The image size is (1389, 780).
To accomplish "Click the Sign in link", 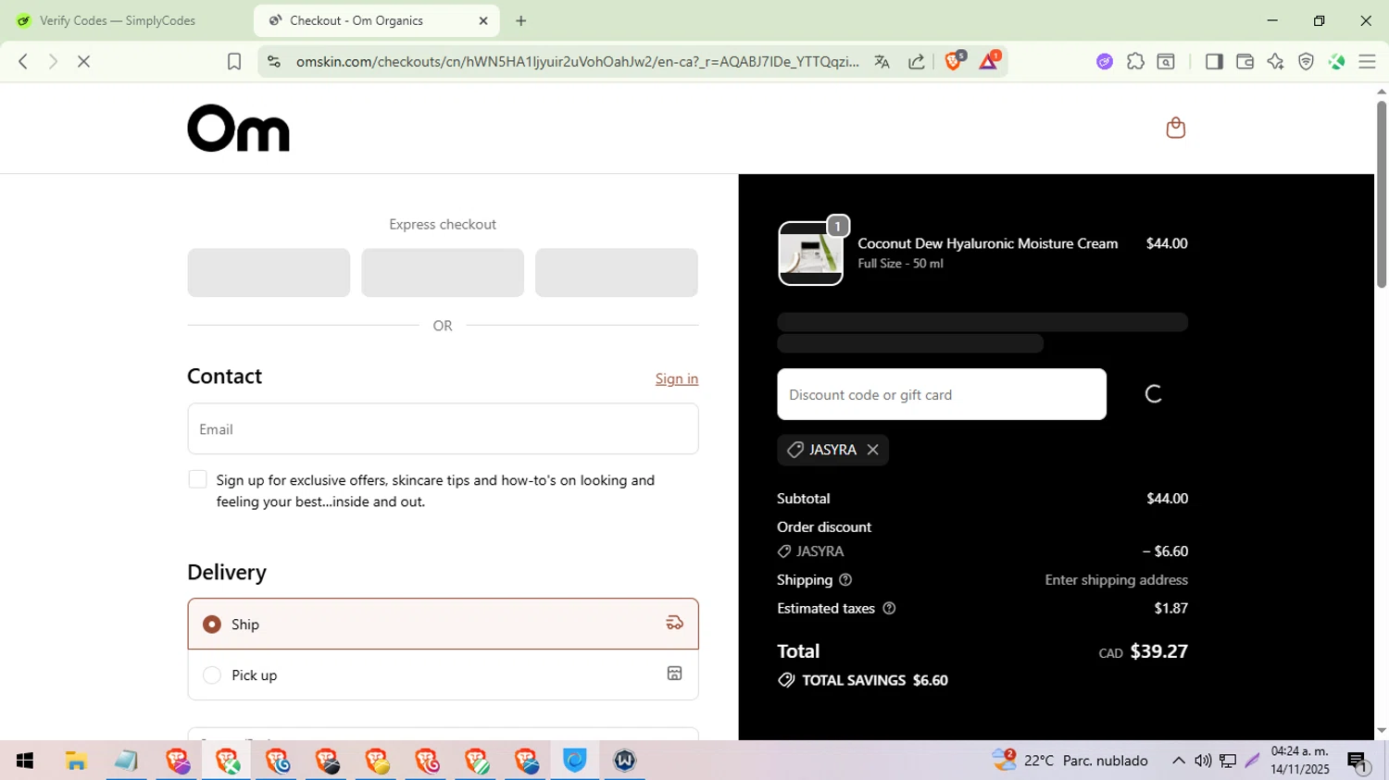I will point(677,378).
